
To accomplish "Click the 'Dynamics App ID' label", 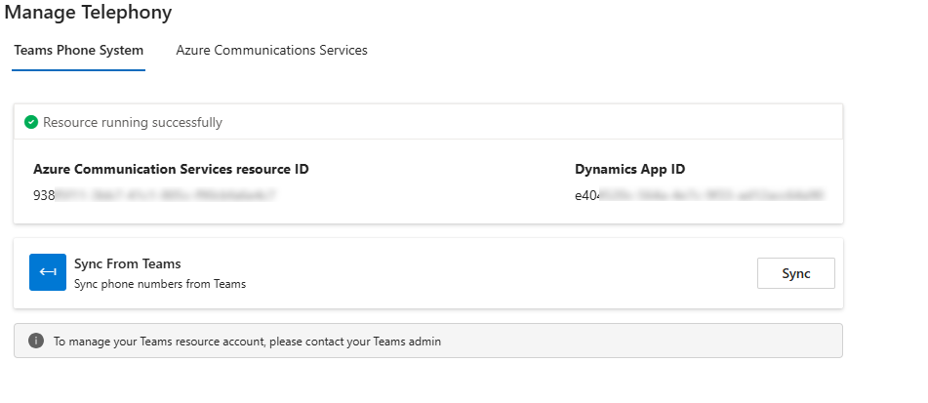I will pos(629,169).
